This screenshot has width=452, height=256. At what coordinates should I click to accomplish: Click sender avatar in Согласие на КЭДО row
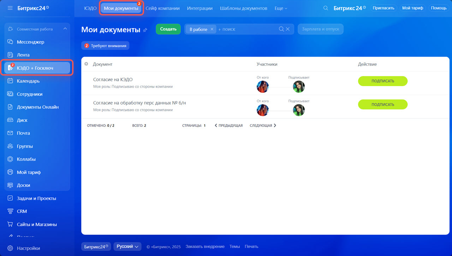coord(263,87)
